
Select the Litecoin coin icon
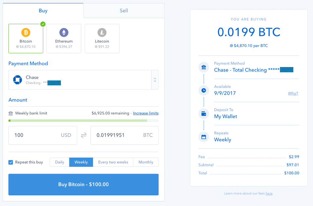pos(102,32)
